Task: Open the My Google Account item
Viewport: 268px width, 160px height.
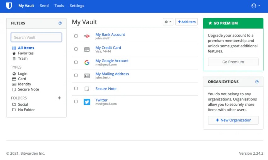Action: pyautogui.click(x=112, y=61)
